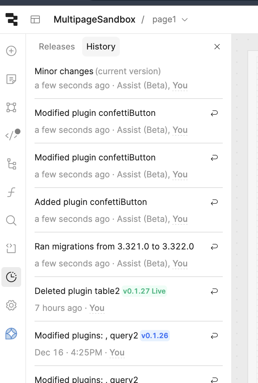Open the Search magnifier icon
The width and height of the screenshot is (258, 383).
11,221
